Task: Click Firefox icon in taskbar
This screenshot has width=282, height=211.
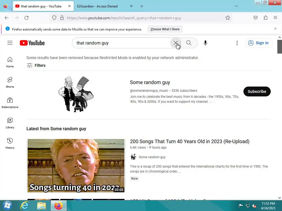Action: tap(59, 206)
